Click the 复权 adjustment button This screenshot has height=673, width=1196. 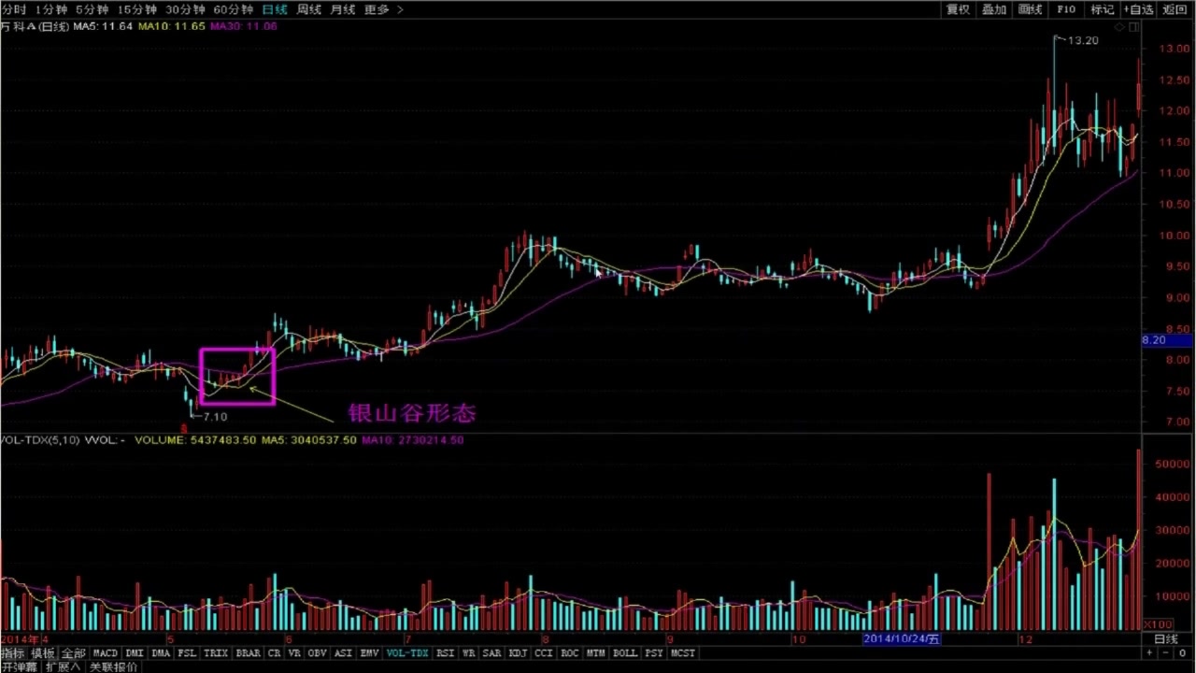coord(959,9)
